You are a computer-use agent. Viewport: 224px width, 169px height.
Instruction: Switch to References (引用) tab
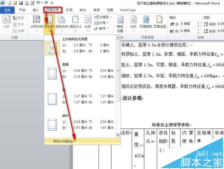69,10
